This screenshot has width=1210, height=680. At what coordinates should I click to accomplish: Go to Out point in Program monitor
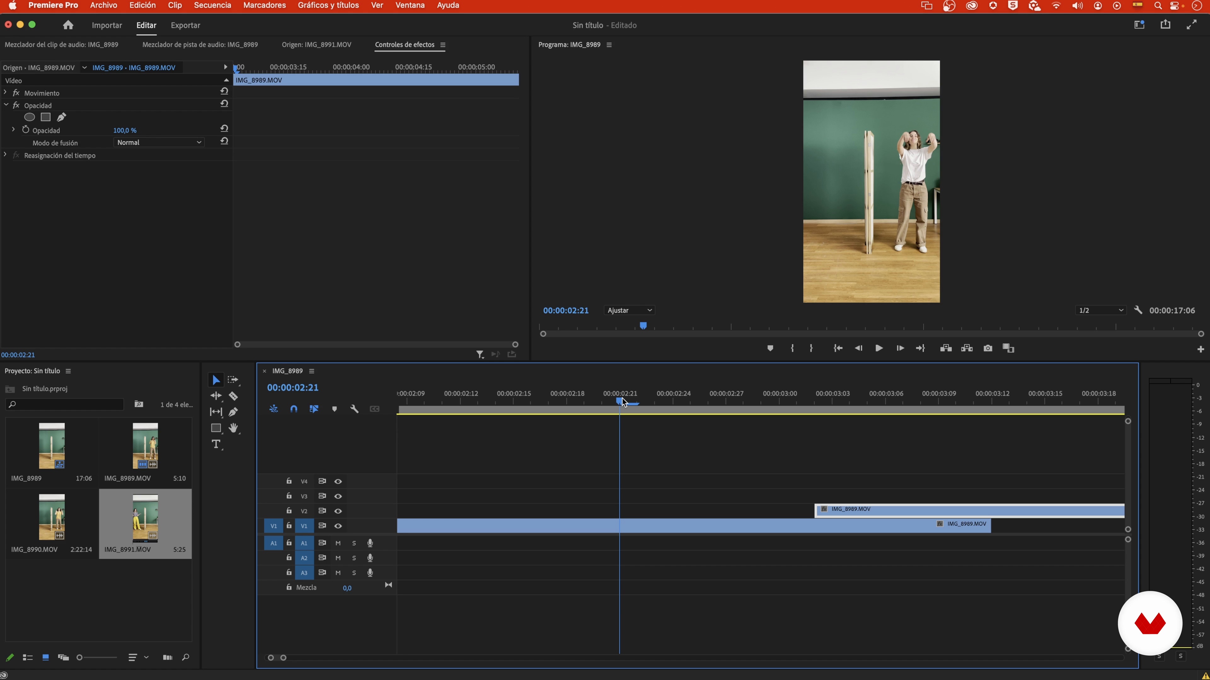tap(920, 348)
